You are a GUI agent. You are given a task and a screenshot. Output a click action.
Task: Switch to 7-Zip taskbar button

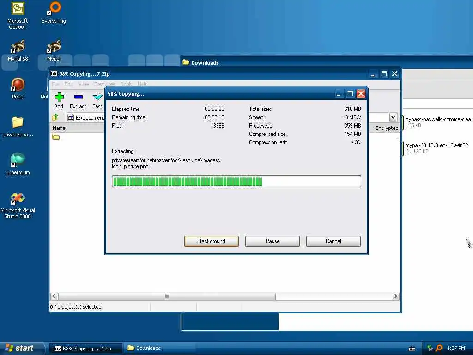coord(85,349)
